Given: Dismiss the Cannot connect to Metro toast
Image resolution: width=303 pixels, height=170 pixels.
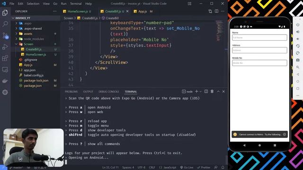Looking at the screenshot, I should (x=285, y=135).
